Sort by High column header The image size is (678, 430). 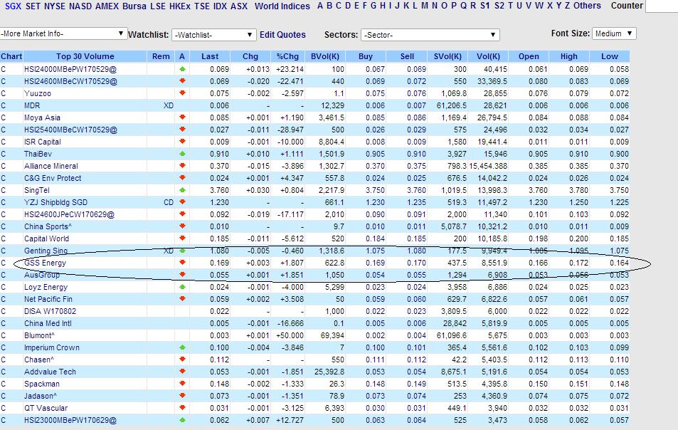(x=569, y=57)
